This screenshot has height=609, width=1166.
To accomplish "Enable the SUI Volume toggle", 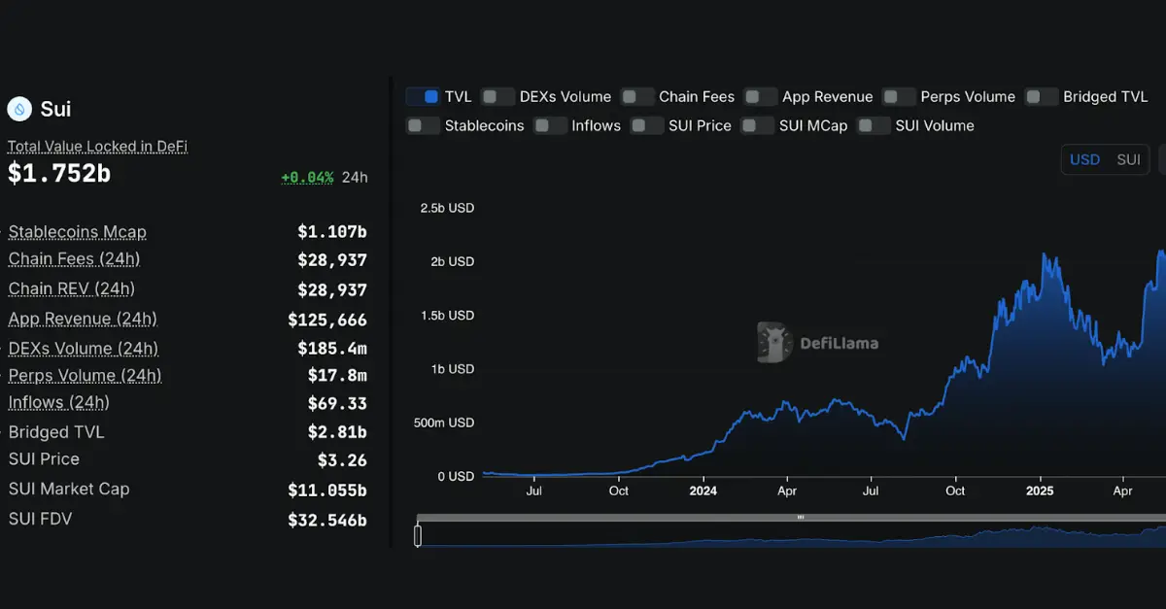I will tap(874, 125).
